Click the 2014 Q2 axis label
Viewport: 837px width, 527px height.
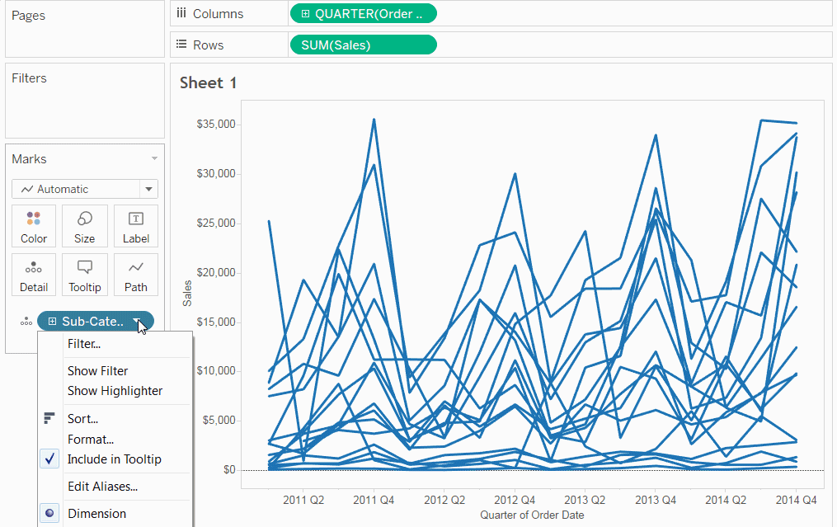pyautogui.click(x=726, y=500)
